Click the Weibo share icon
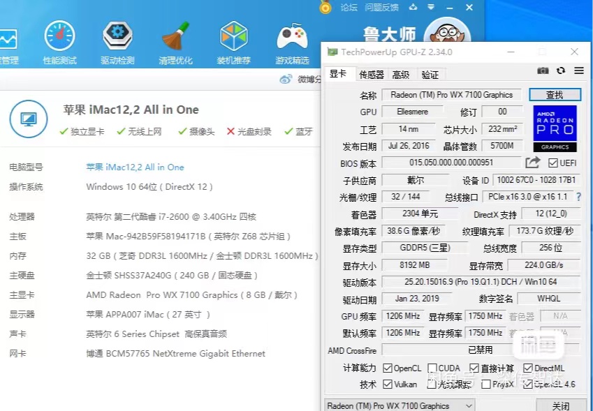The image size is (593, 411). [x=286, y=79]
